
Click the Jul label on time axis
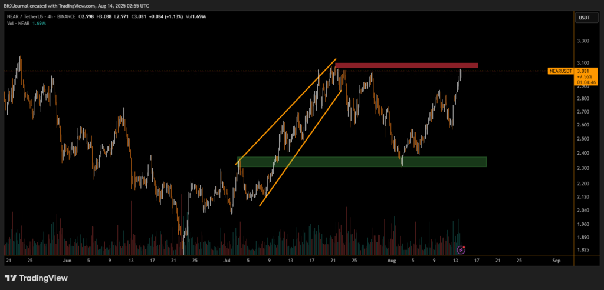point(227,259)
